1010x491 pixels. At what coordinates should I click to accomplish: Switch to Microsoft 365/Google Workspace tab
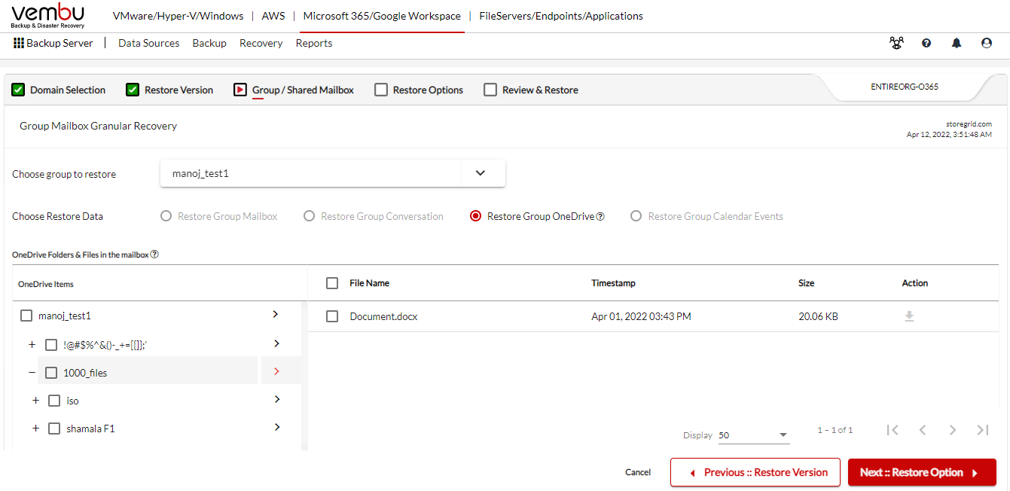click(382, 16)
